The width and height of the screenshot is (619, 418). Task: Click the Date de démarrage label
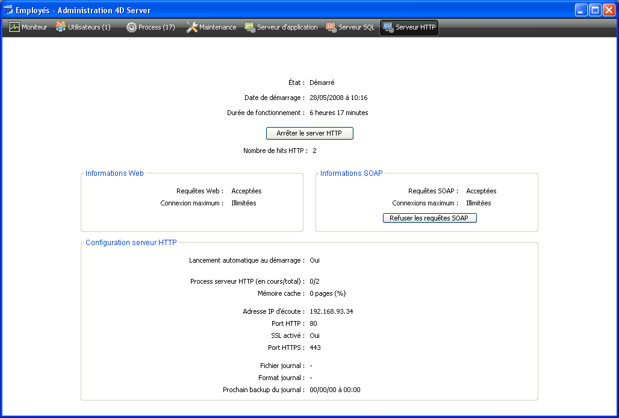click(275, 98)
